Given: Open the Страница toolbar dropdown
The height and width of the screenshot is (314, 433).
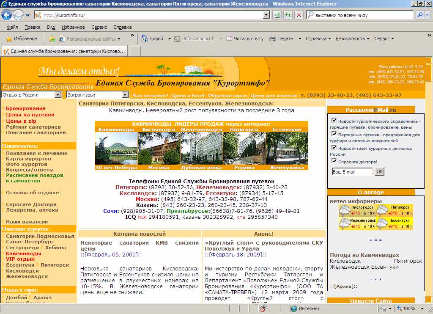Looking at the screenshot, I should pos(318,39).
